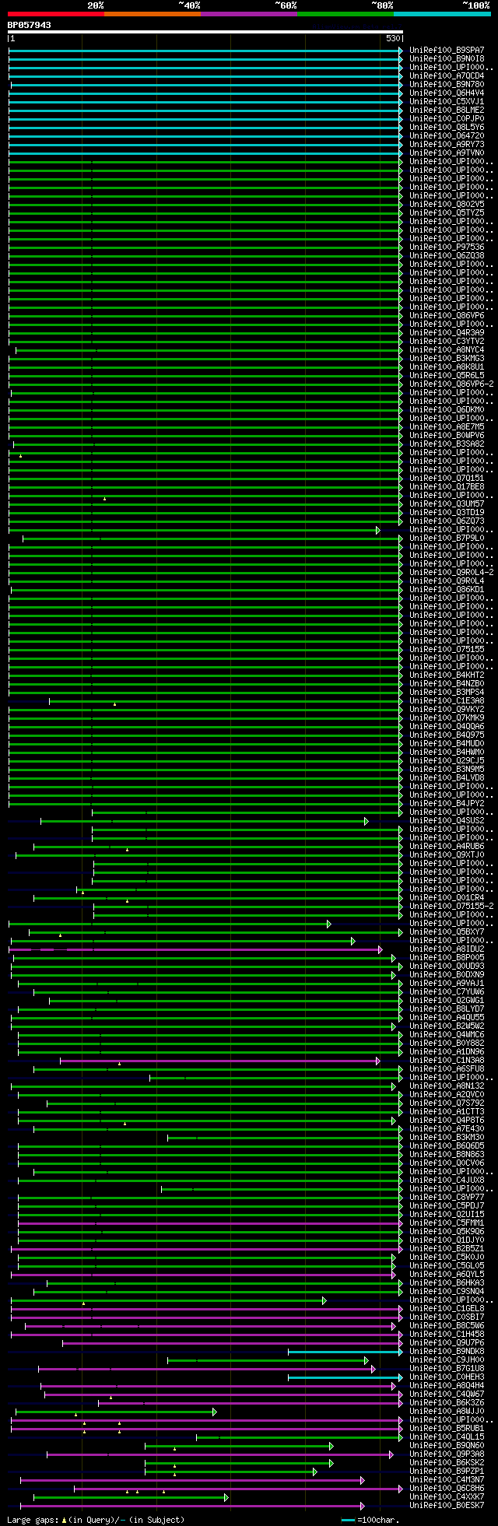The image size is (498, 1526).
Task: Click the white query sequence ruler bar
Action: (x=205, y=32)
